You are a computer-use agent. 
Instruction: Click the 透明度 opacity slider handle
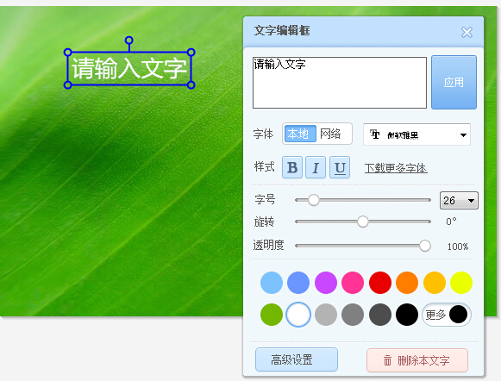[x=424, y=246]
